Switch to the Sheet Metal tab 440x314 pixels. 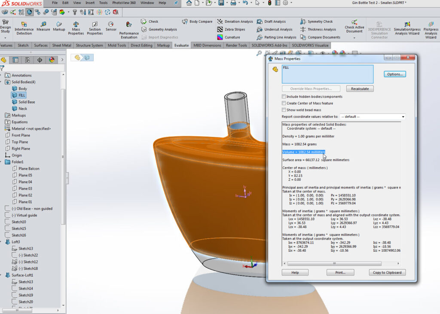click(62, 45)
